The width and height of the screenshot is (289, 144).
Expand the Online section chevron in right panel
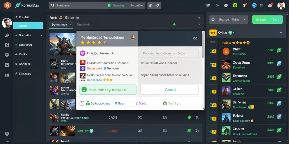pyautogui.click(x=281, y=33)
